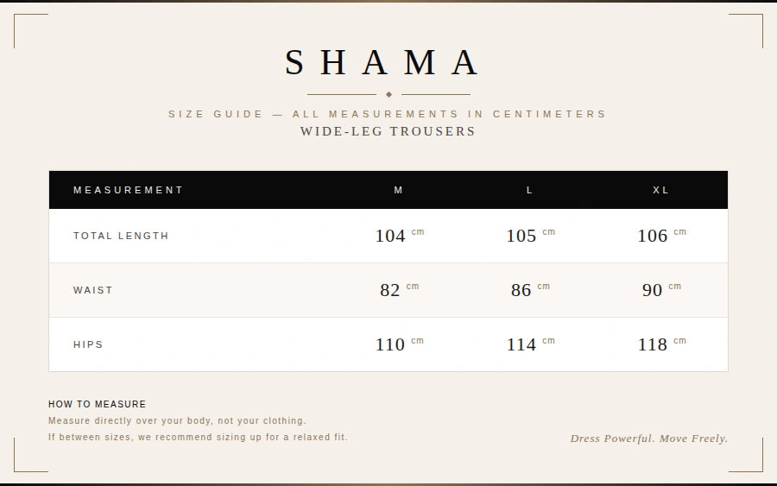Click the Dress Powerful. Move Freely. tagline

[x=648, y=439]
